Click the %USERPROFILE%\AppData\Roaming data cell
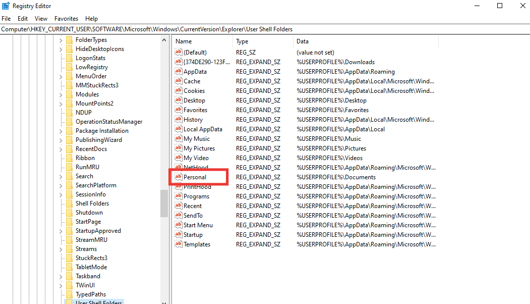530x304 pixels. [x=345, y=71]
